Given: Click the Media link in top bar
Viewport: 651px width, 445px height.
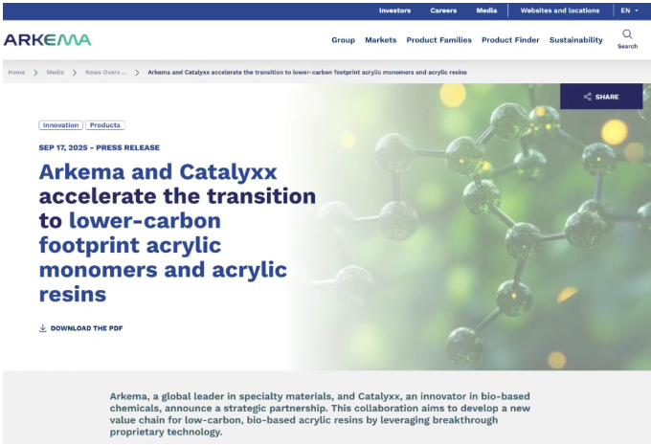Looking at the screenshot, I should coord(486,11).
